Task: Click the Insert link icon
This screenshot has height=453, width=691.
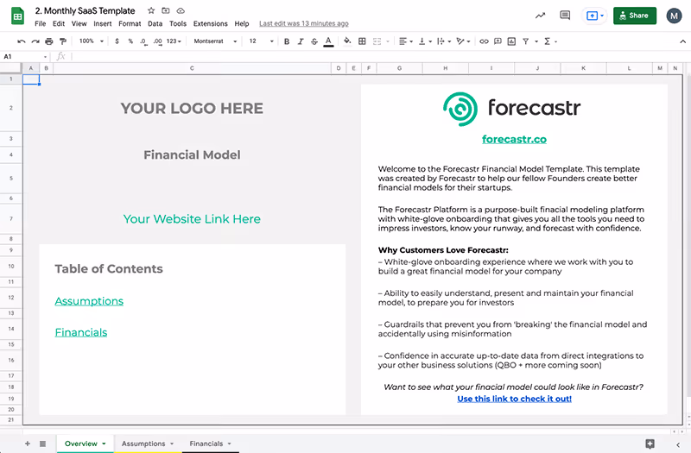Action: tap(484, 41)
